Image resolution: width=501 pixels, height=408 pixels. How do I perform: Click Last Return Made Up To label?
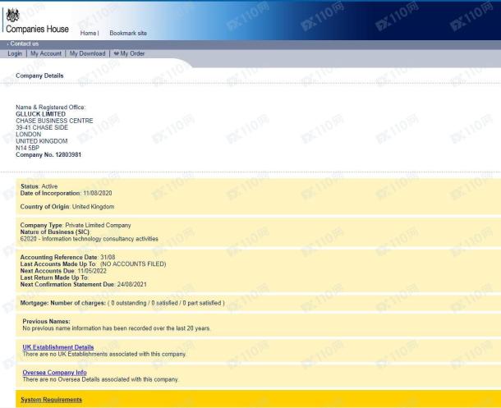[54, 277]
